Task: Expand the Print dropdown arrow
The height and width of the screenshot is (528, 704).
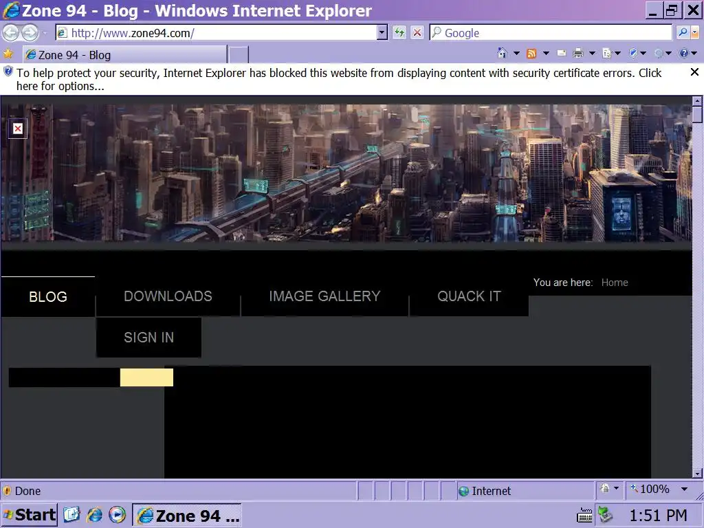Action: (592, 54)
